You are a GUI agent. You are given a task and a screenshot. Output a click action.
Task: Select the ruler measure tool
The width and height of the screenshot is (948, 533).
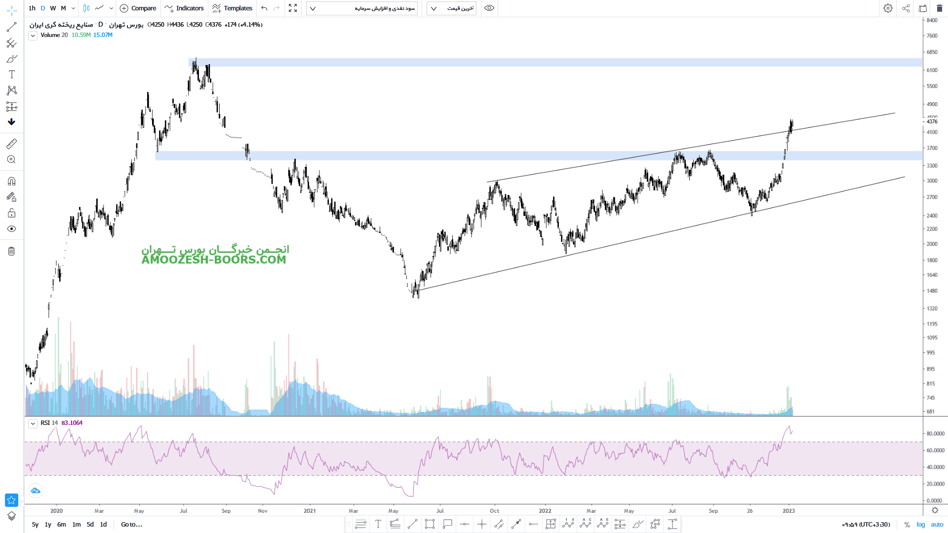(x=12, y=144)
